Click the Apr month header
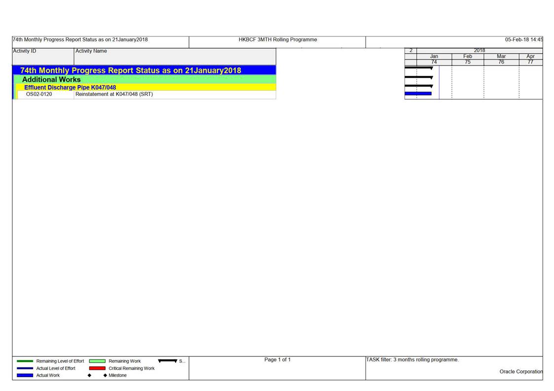The image size is (554, 391). click(531, 56)
